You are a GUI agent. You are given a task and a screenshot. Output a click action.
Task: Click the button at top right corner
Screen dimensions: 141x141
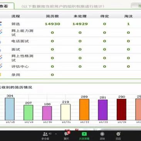pyautogui.click(x=136, y=6)
